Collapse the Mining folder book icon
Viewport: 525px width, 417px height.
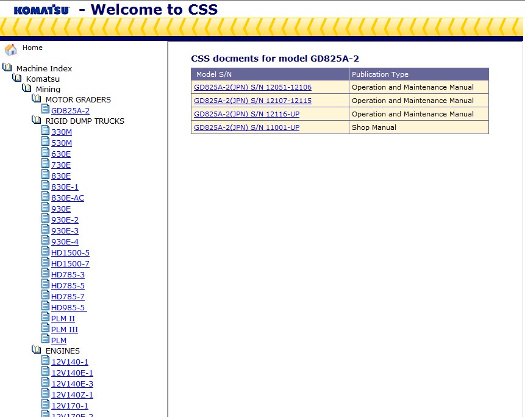(x=26, y=88)
